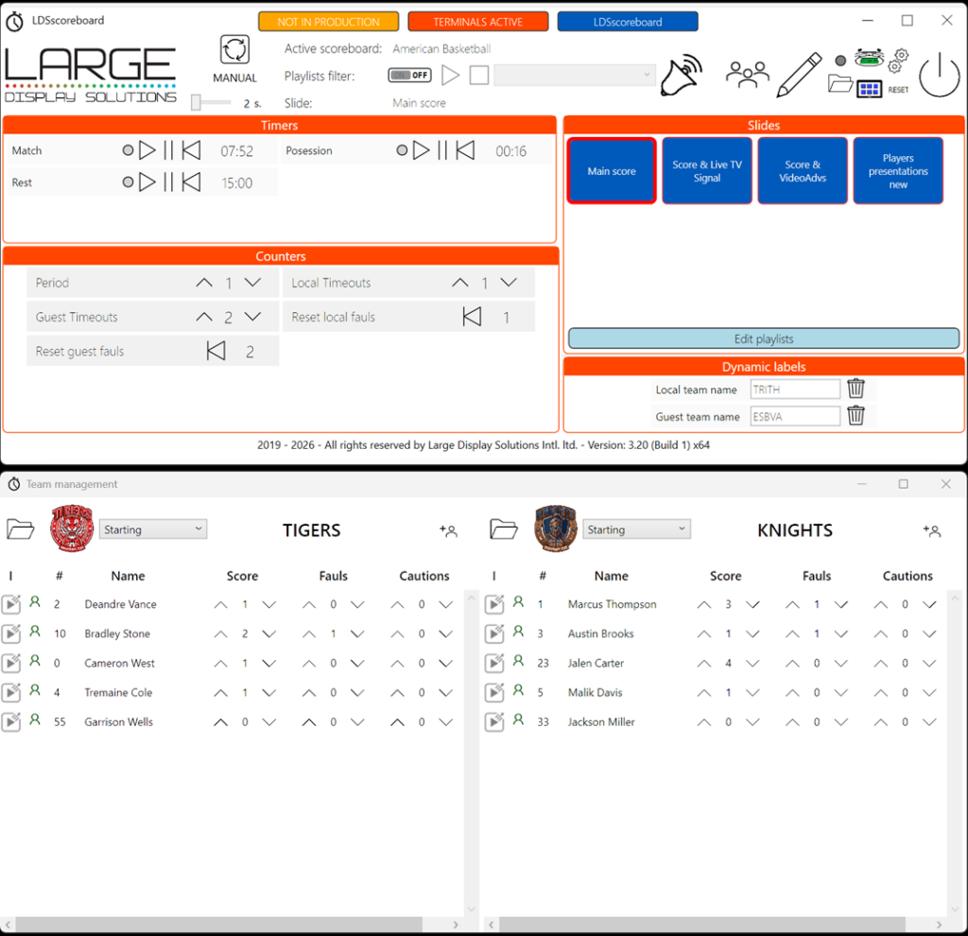Click the blue display grid icon
The width and height of the screenshot is (968, 936).
[x=870, y=90]
